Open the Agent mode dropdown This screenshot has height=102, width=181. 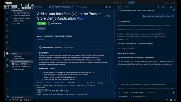coord(125,93)
